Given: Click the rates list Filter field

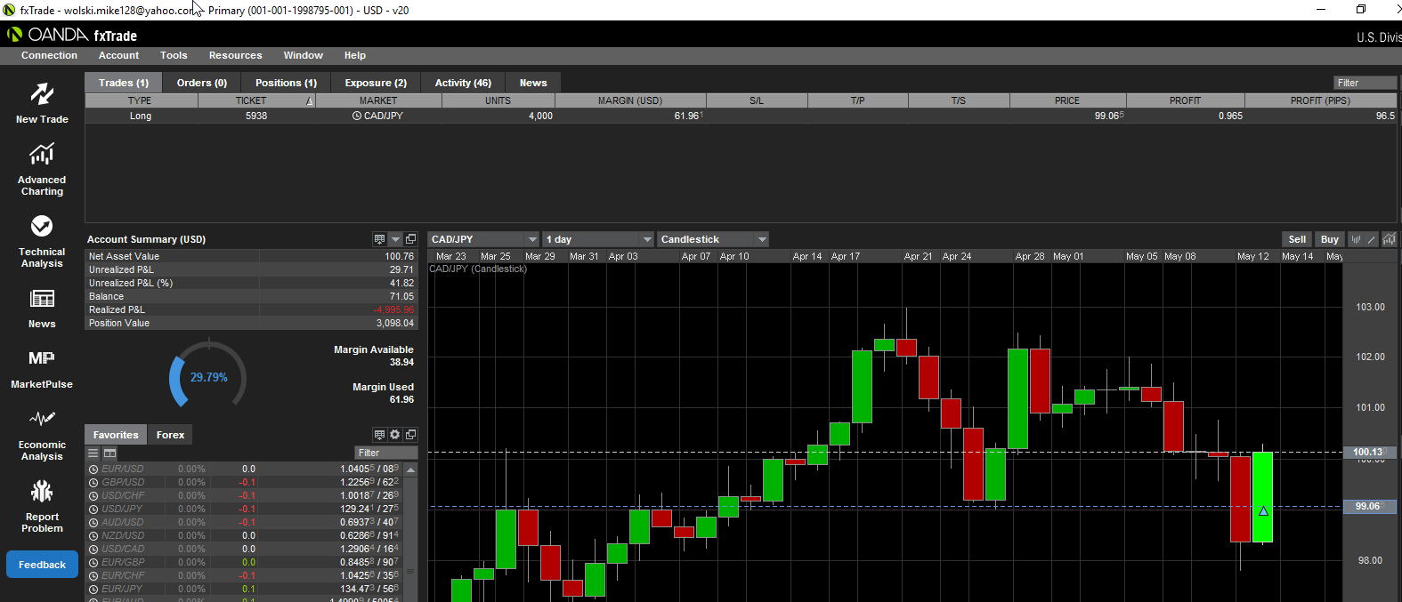Looking at the screenshot, I should click(385, 453).
